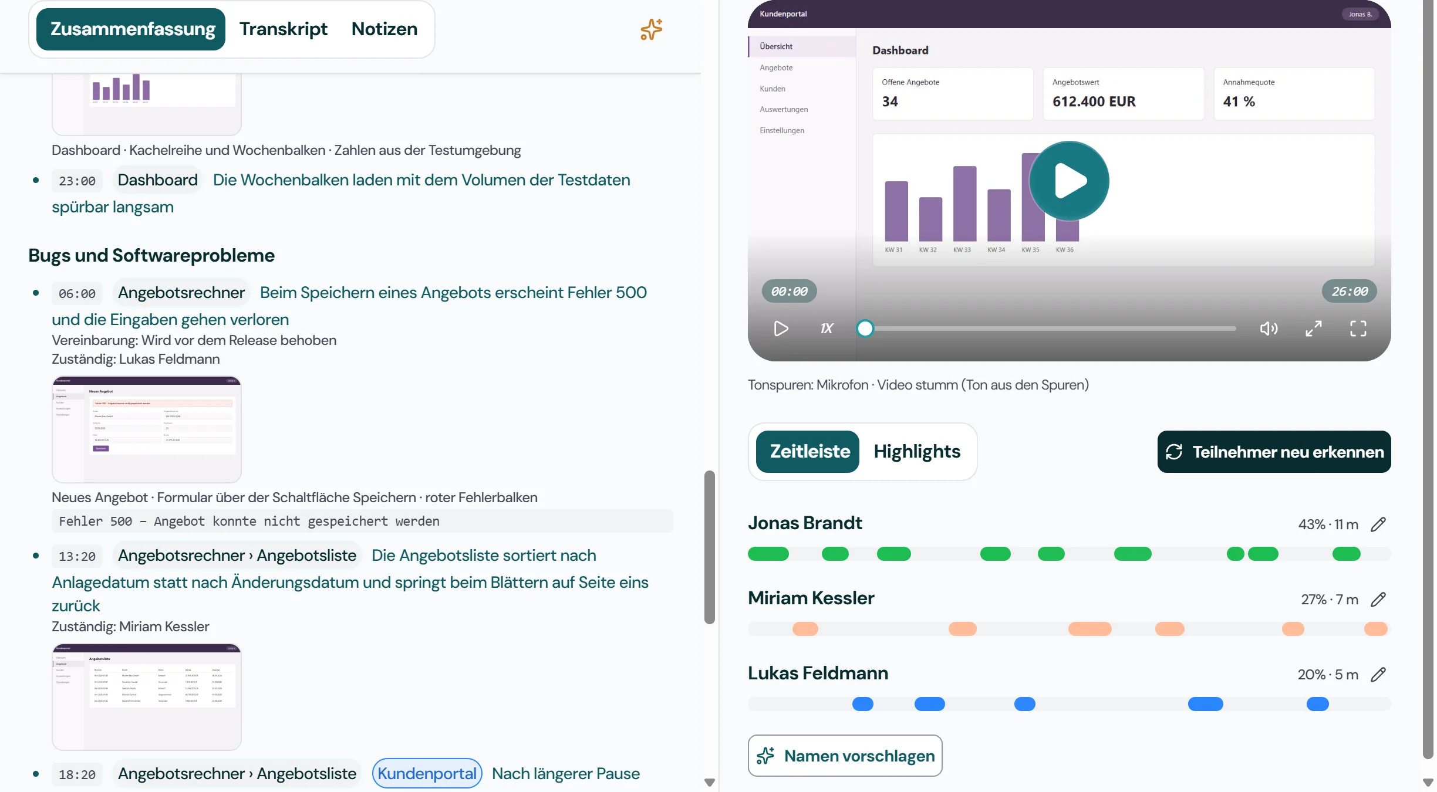Jump to timestamp 06:00
This screenshot has height=792, width=1437.
pyautogui.click(x=77, y=293)
